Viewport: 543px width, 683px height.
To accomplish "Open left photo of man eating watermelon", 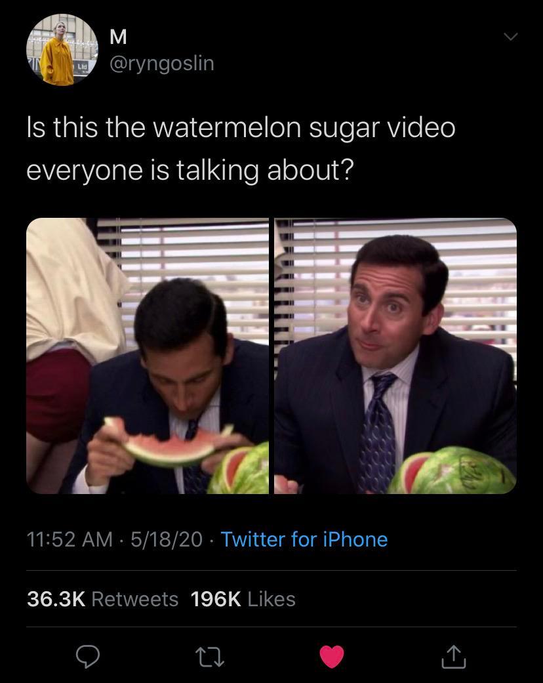I will tap(148, 356).
